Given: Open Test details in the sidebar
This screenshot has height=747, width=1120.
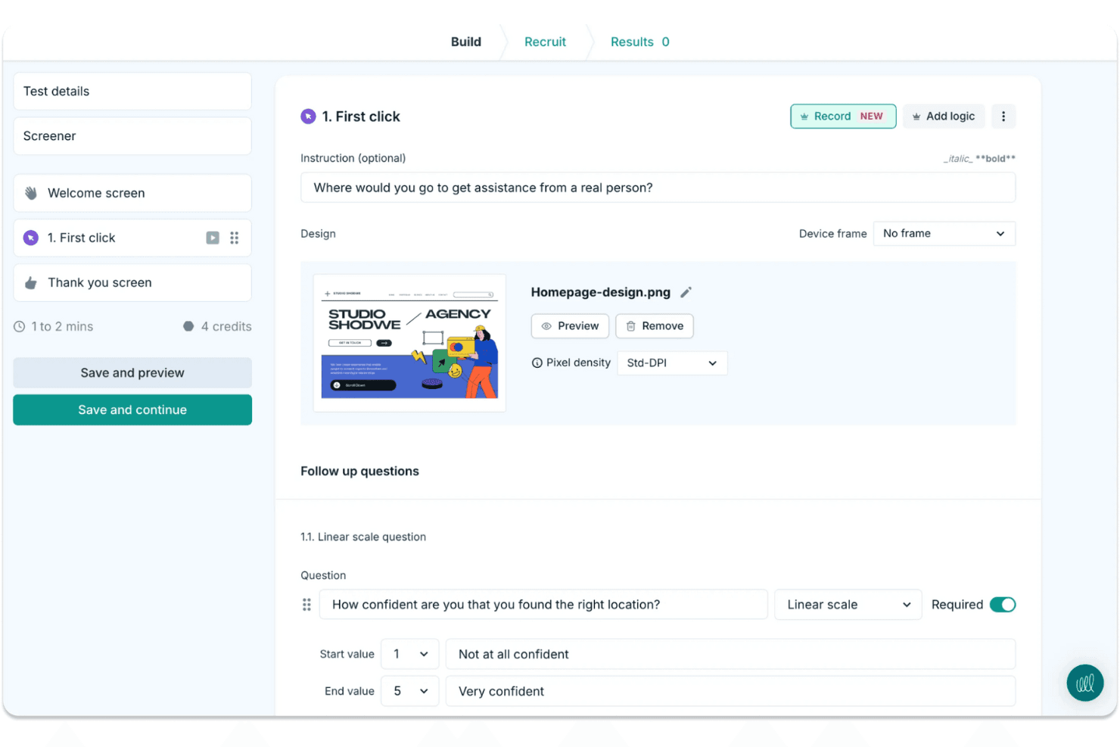Looking at the screenshot, I should pyautogui.click(x=132, y=92).
